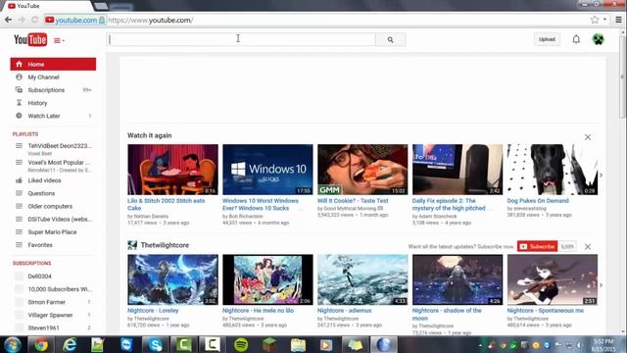This screenshot has width=627, height=353.
Task: Click the Thetwilightcore channel avatar
Action: 132,245
